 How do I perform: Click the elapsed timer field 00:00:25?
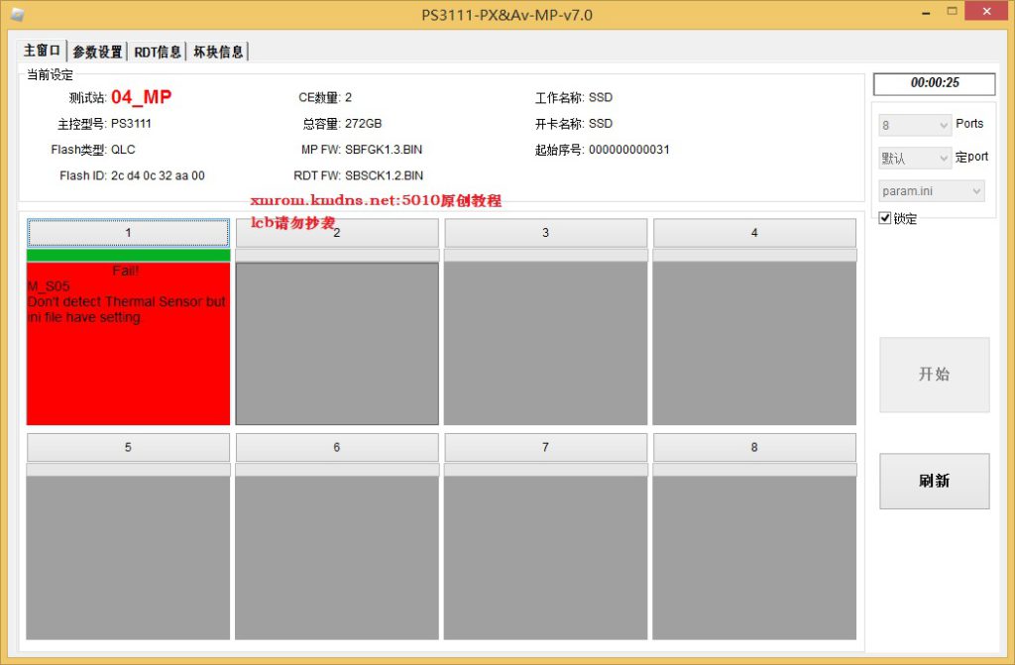934,83
